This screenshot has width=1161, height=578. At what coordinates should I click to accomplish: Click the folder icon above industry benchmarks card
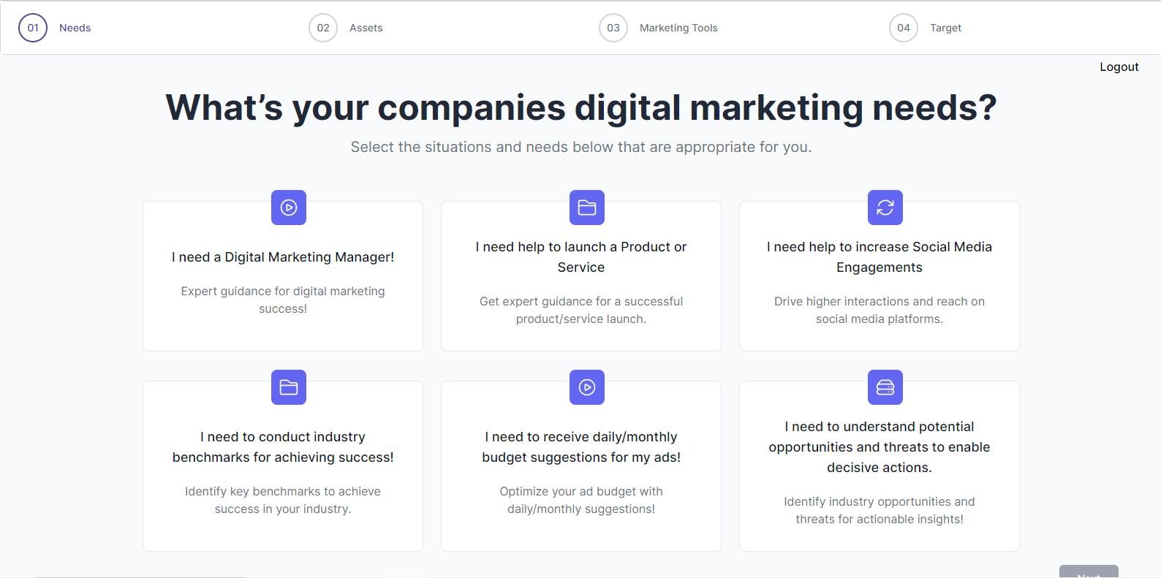289,387
